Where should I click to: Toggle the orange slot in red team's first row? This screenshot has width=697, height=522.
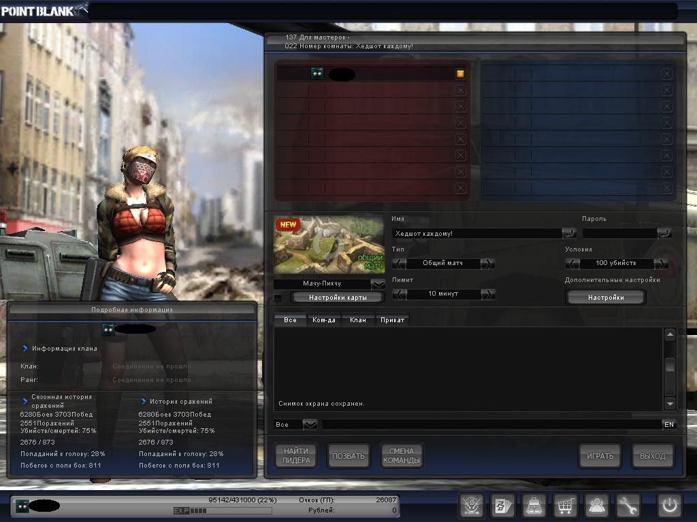coord(461,73)
